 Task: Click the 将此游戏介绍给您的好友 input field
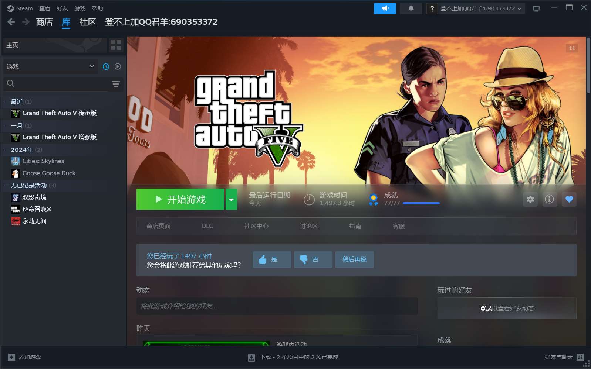[x=277, y=306]
